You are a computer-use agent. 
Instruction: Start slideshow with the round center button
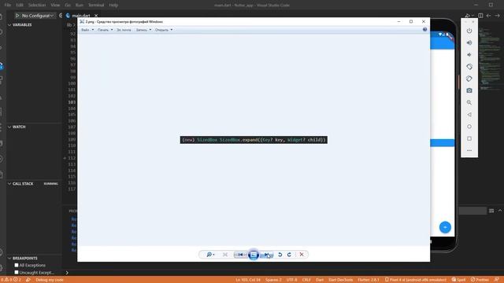click(x=254, y=255)
